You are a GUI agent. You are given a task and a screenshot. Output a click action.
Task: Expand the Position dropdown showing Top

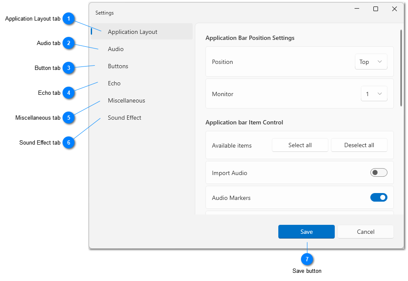pos(371,62)
